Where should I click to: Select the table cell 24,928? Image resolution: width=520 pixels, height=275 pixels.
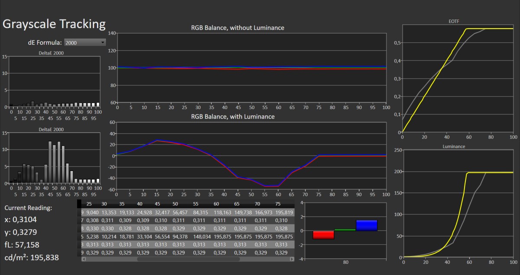tap(144, 212)
